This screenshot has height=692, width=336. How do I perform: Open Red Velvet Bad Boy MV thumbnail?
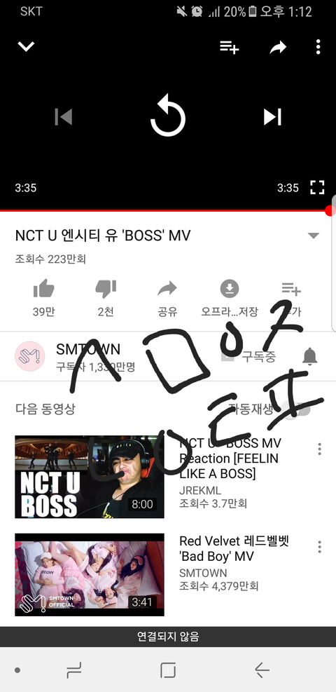(90, 575)
